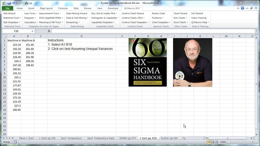The width and height of the screenshot is (260, 146).
Task: Open the Diagrams dropdown
Action: click(30, 18)
